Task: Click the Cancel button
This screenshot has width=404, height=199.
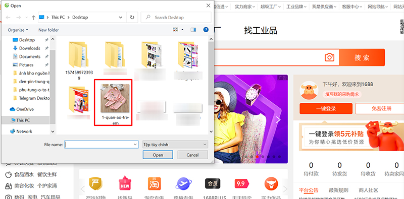Action: [192, 155]
